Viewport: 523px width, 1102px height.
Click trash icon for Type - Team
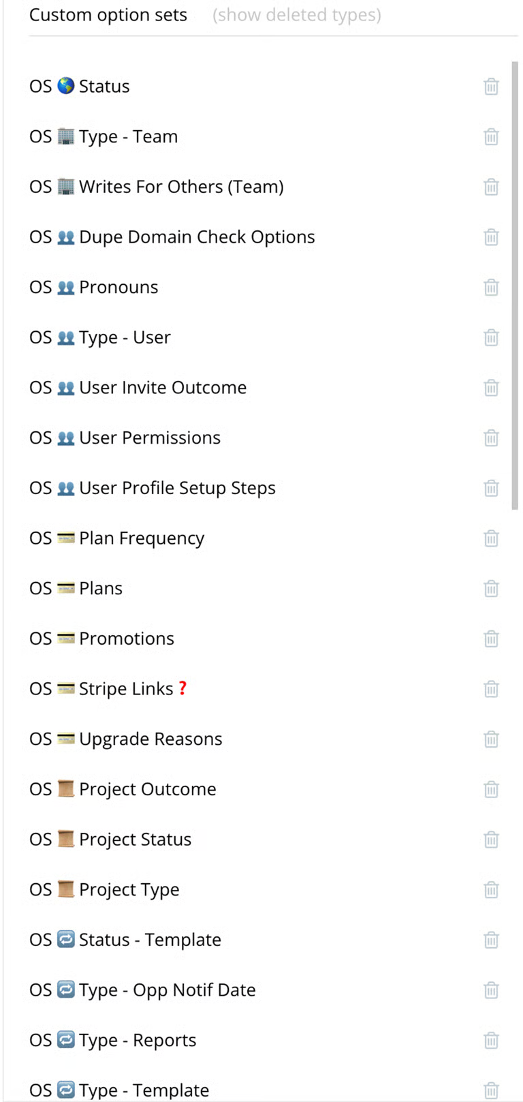click(491, 137)
